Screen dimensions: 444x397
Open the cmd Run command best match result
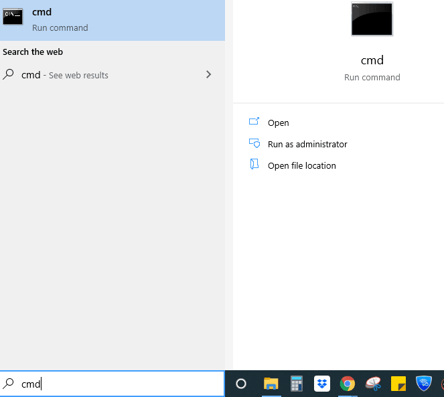pos(113,20)
